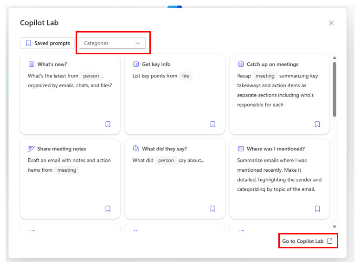Click the Copilot Lab dialog heading
Image resolution: width=360 pixels, height=266 pixels.
39,23
